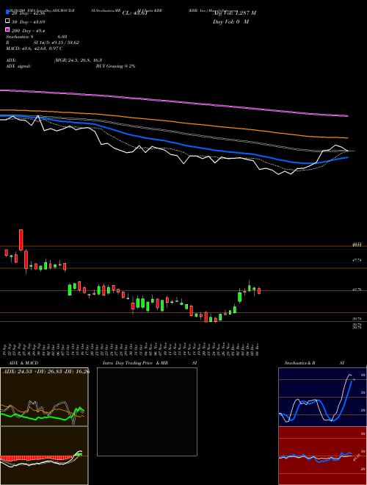Image resolution: width=367 pixels, height=485 pixels.
Task: Open the red RSI chart panel
Action: (x=322, y=456)
